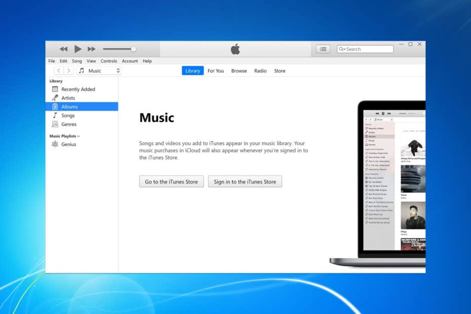Switch to the For You tab
Image resolution: width=471 pixels, height=314 pixels.
tap(215, 71)
